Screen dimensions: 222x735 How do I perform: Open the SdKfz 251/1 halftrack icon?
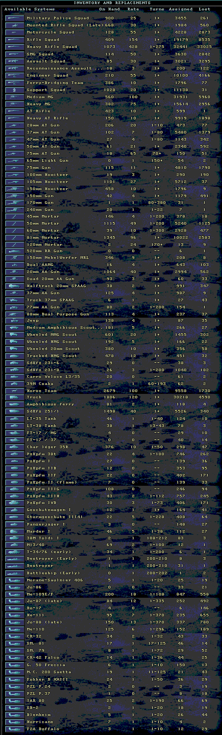coord(15,411)
